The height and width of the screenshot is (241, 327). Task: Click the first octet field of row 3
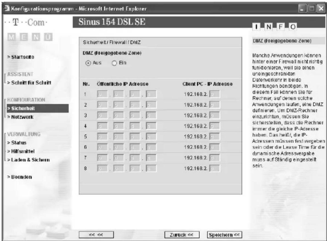[102, 115]
